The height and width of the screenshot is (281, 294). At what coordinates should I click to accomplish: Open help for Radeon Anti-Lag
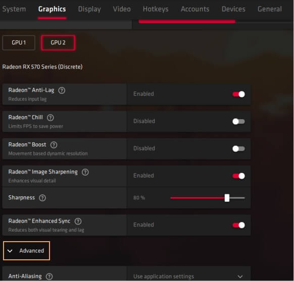coord(62,90)
